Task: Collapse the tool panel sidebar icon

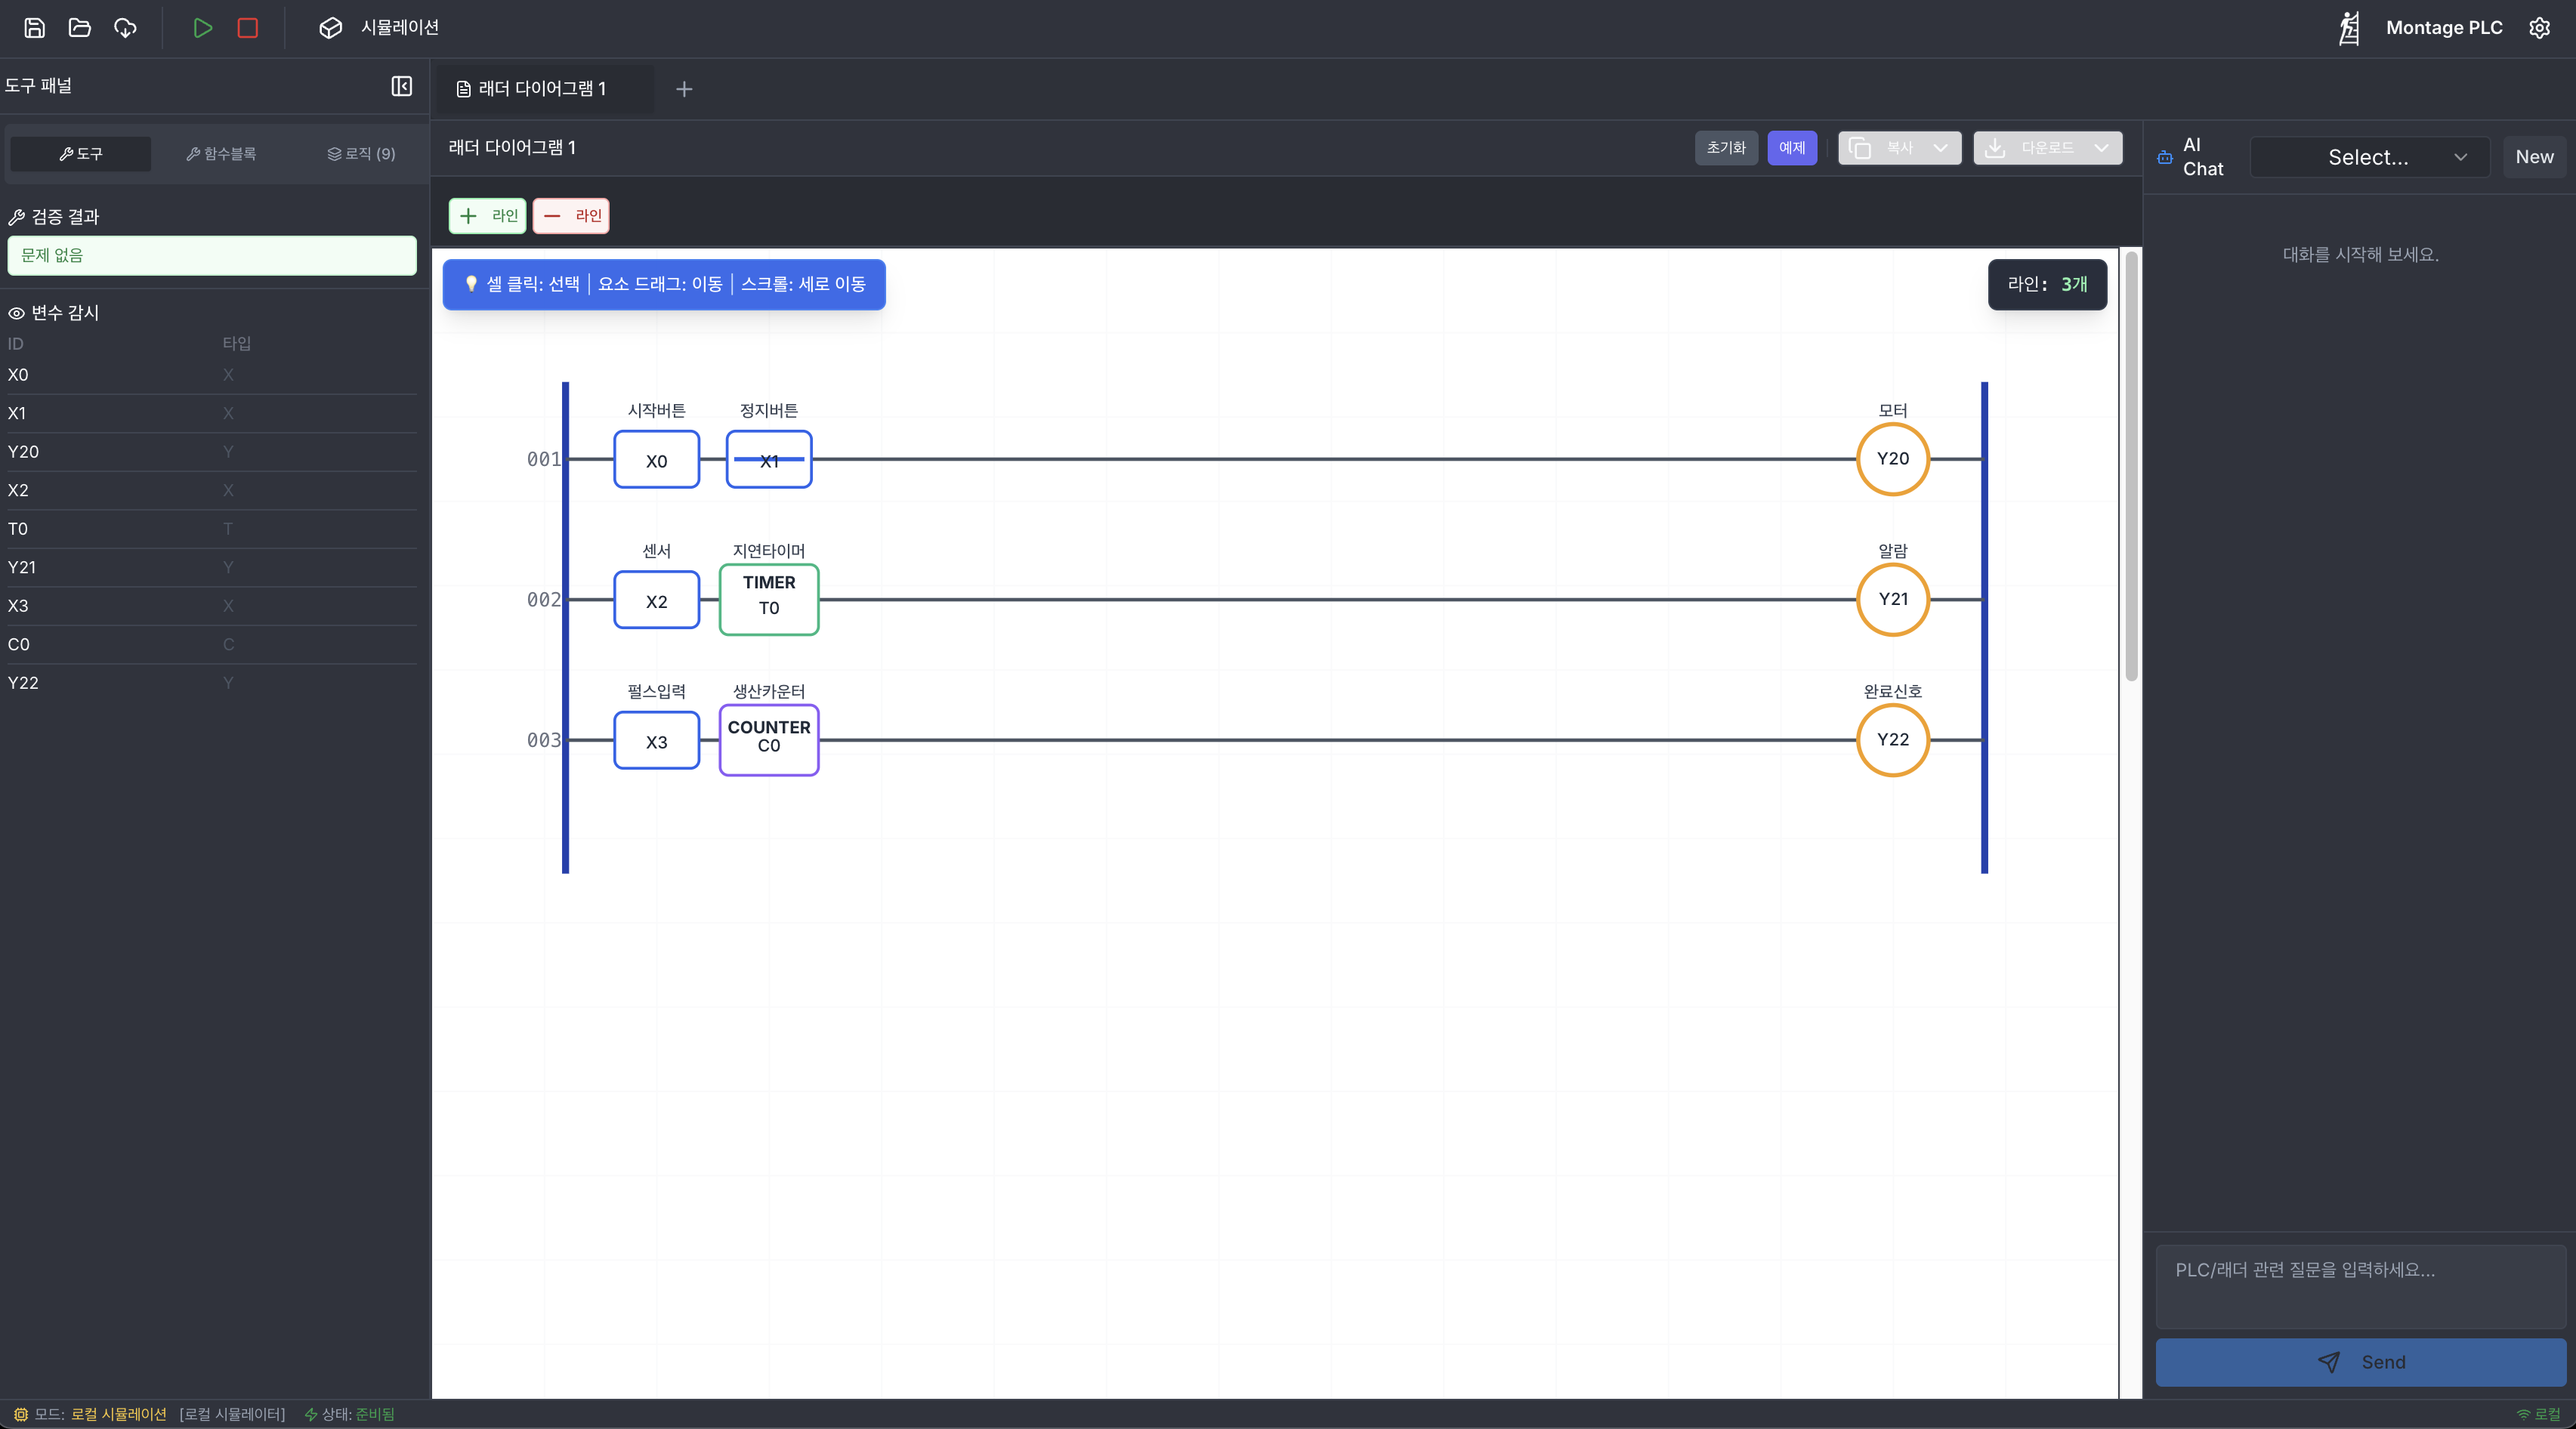Action: pos(402,86)
